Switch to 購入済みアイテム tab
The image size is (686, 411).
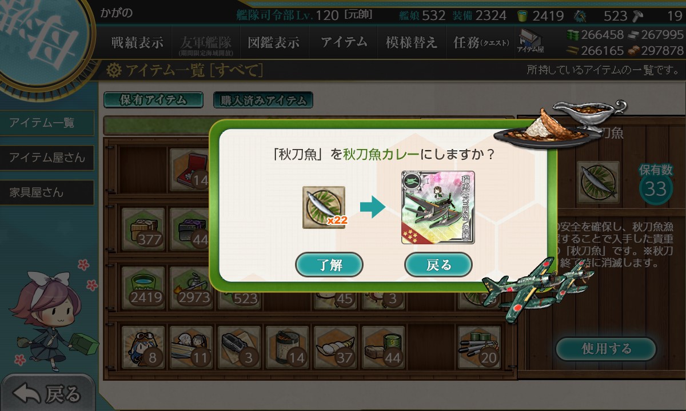(x=263, y=100)
